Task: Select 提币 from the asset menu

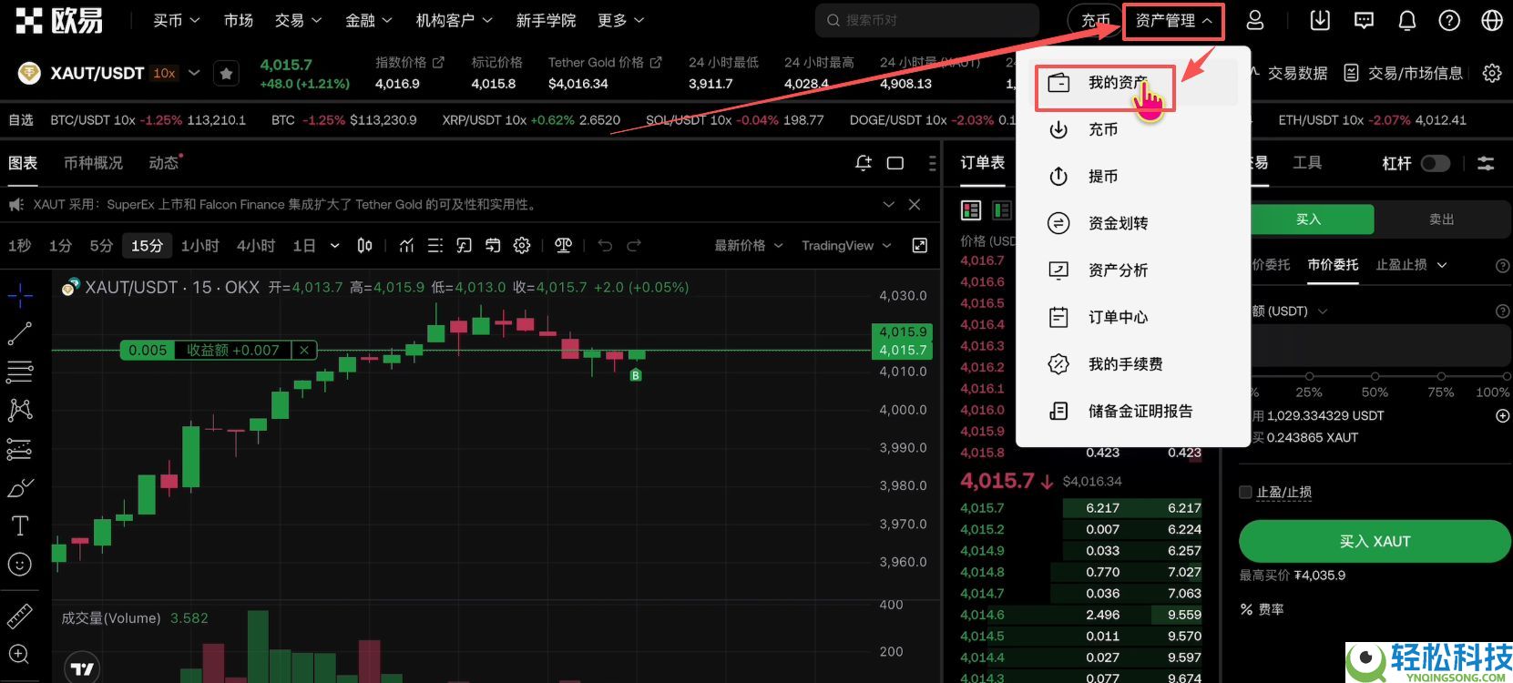Action: tap(1134, 177)
